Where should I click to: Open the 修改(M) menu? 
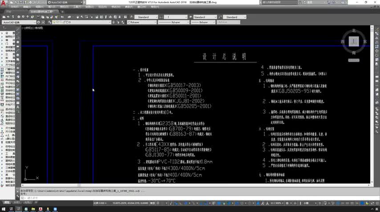coord(116,7)
